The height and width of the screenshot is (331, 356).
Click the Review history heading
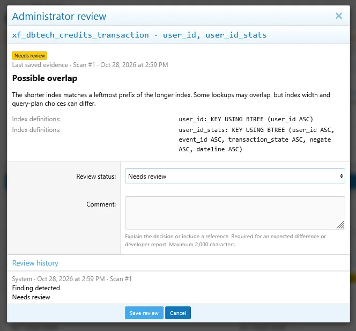[35, 263]
